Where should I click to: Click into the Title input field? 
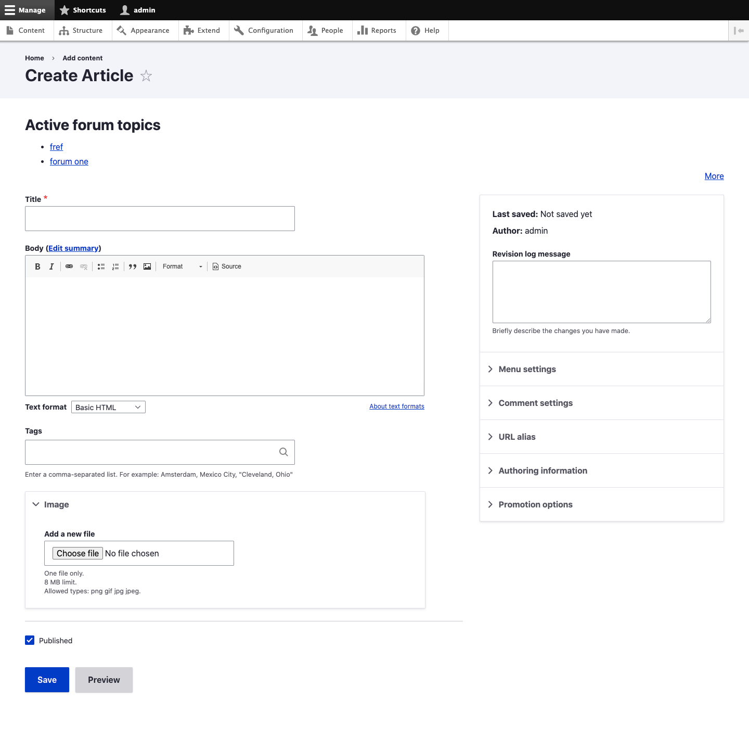point(160,219)
